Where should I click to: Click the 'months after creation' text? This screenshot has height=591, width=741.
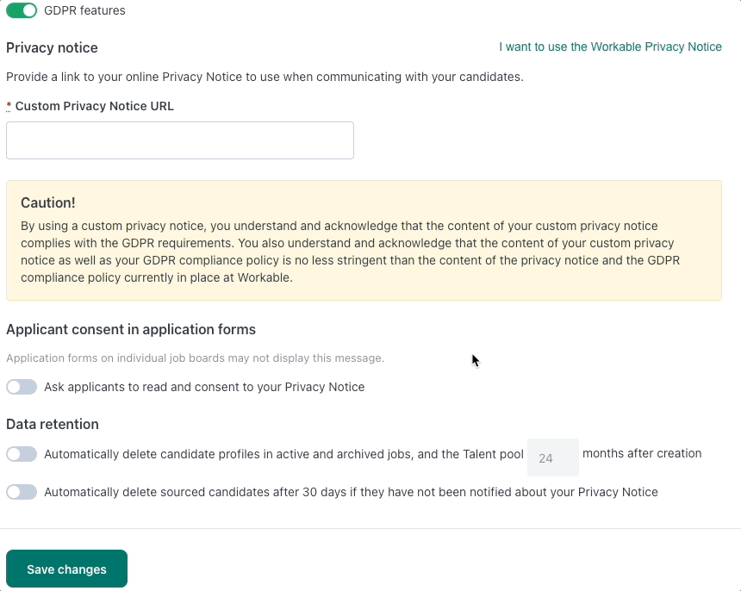[x=642, y=453]
